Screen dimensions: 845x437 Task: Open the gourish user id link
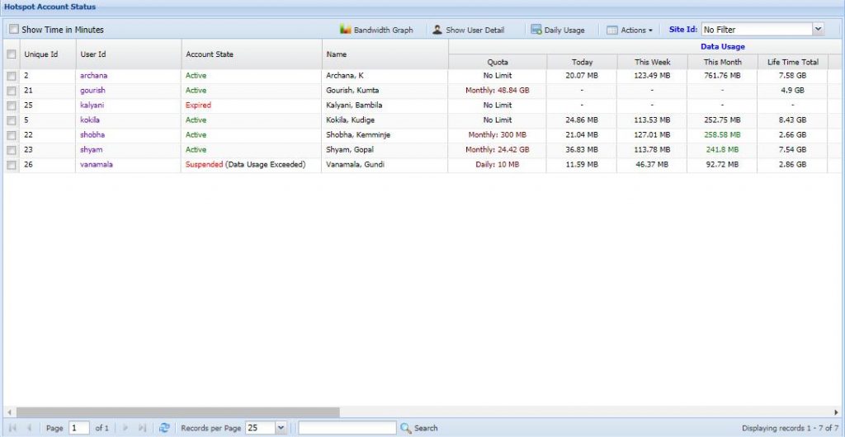click(92, 91)
